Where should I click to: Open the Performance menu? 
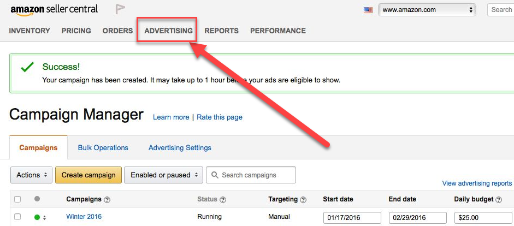click(278, 31)
